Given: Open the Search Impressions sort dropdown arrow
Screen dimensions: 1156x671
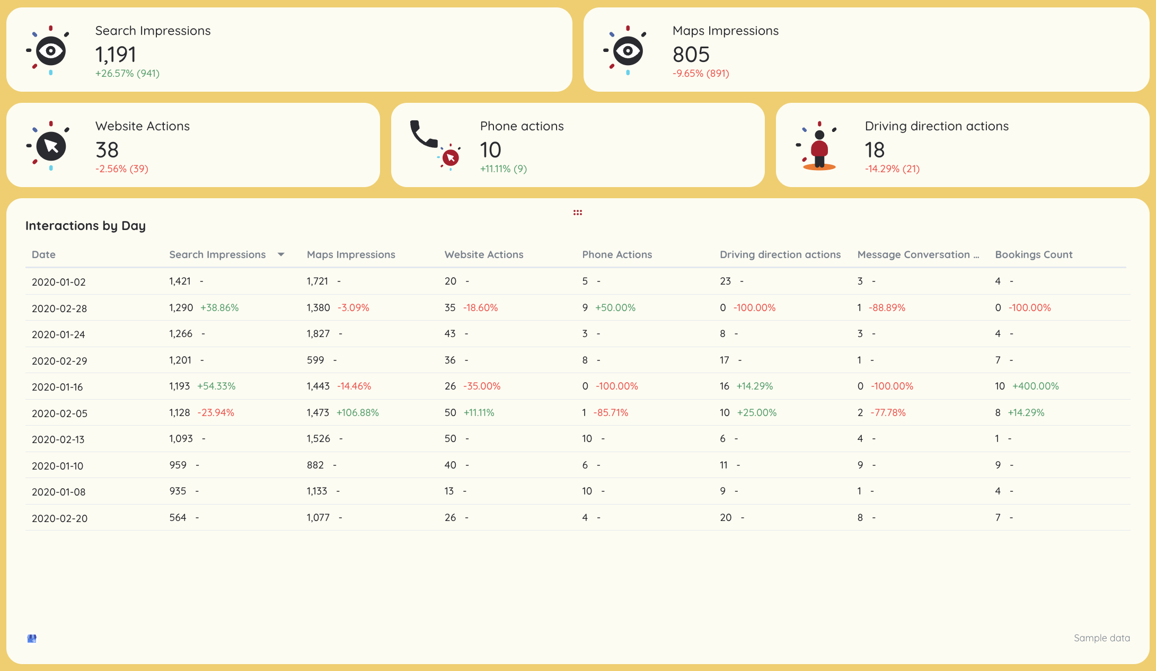Looking at the screenshot, I should pyautogui.click(x=281, y=254).
